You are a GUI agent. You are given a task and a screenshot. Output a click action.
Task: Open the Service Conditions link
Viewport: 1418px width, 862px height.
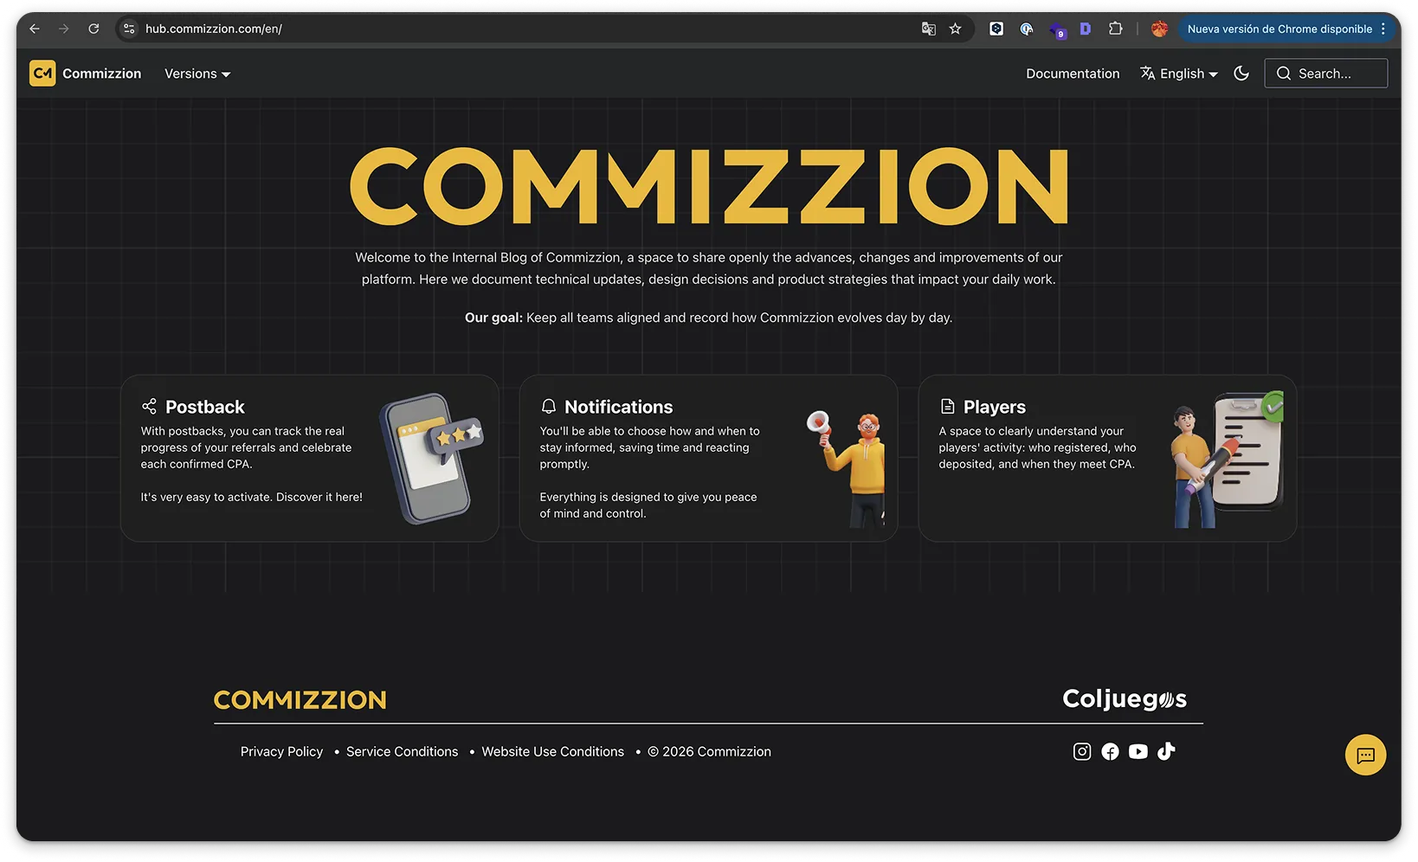click(403, 751)
